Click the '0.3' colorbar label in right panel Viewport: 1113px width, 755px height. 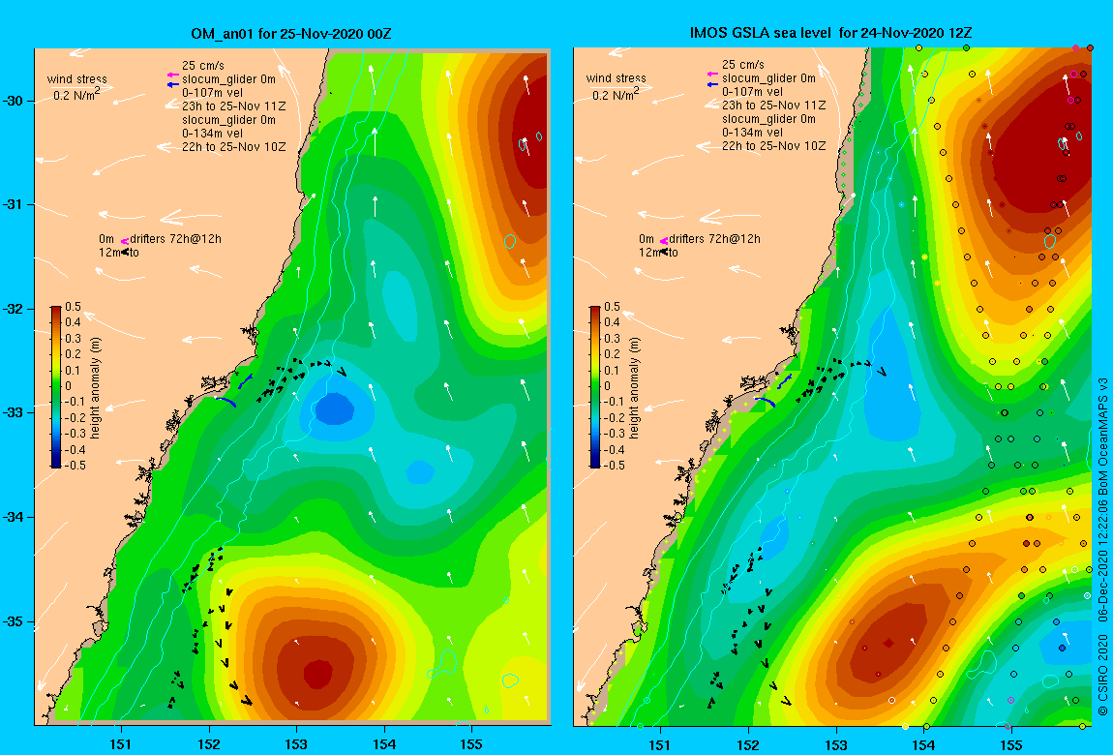click(612, 339)
